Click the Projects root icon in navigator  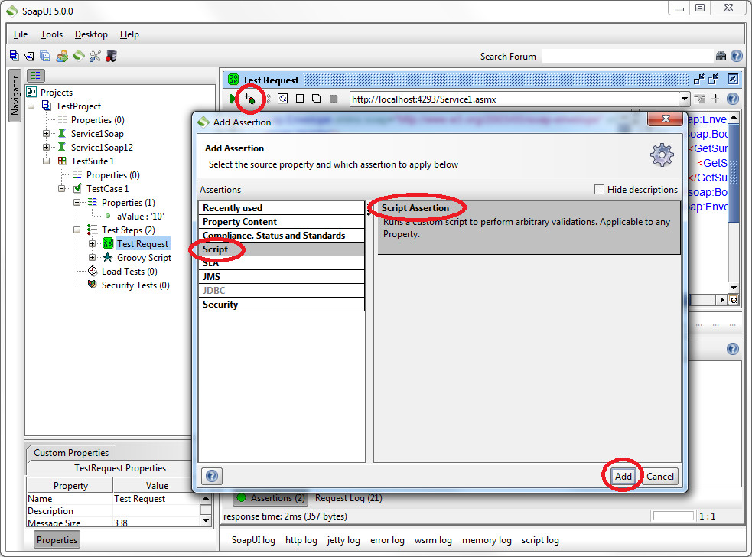(x=31, y=92)
